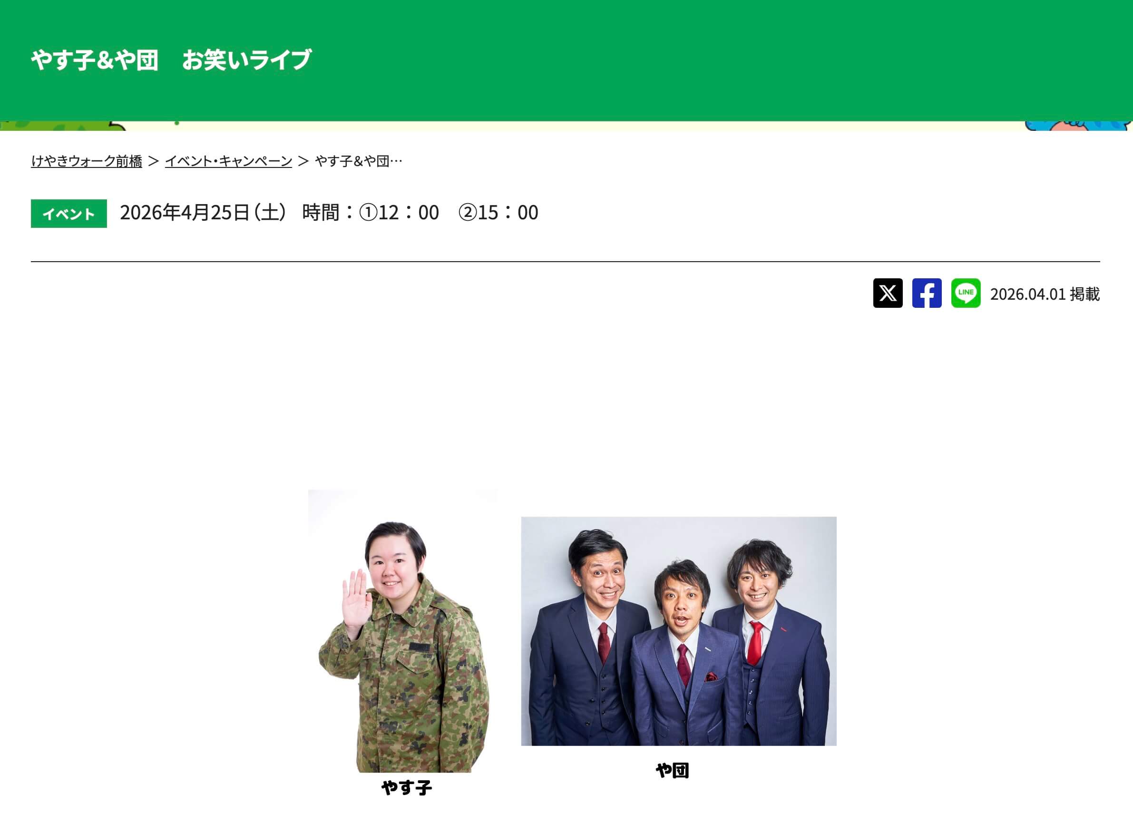The width and height of the screenshot is (1133, 824).
Task: Send the event via LINE icon
Action: click(x=966, y=294)
